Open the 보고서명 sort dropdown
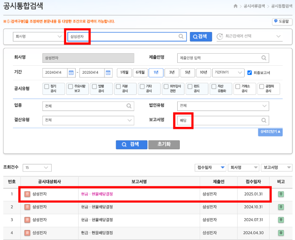Screen dimensions: 295x240 point(277,168)
